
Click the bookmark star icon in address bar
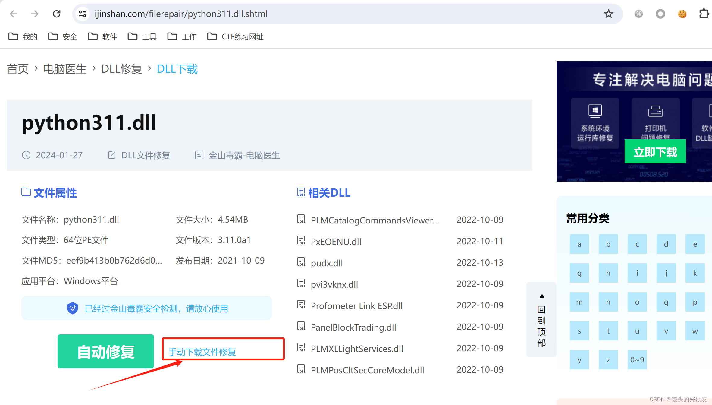(x=608, y=14)
